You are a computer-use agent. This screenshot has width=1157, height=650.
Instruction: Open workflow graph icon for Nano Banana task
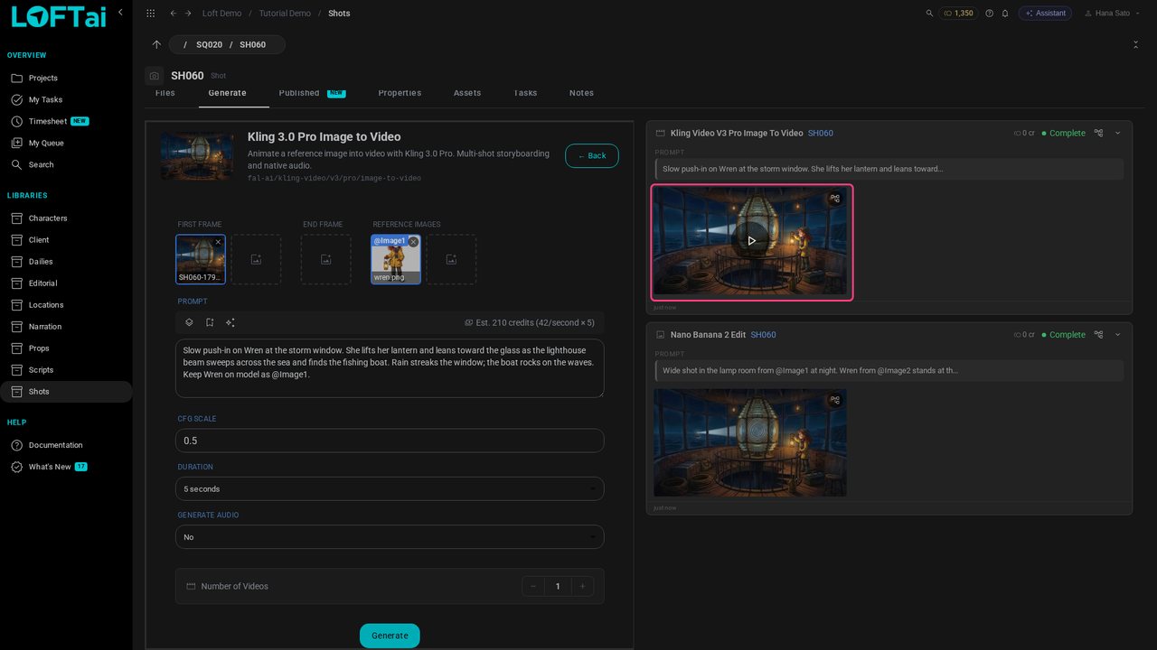click(1098, 334)
